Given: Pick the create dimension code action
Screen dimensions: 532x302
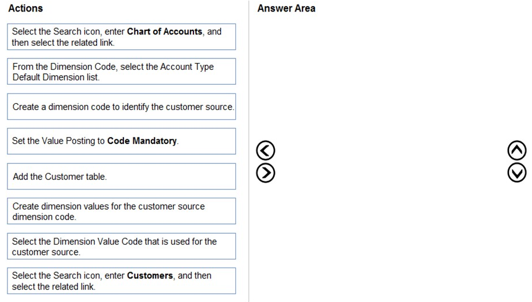Looking at the screenshot, I should (x=121, y=107).
